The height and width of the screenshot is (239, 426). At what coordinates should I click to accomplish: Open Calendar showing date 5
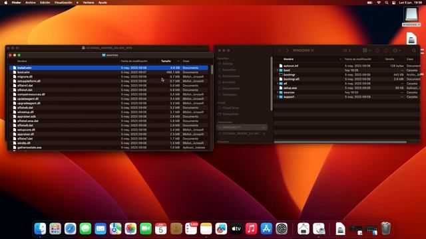[x=161, y=228]
